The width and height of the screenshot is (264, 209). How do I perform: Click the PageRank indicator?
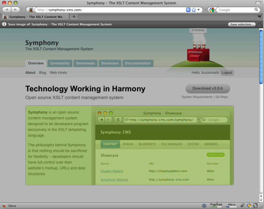pyautogui.click(x=216, y=205)
